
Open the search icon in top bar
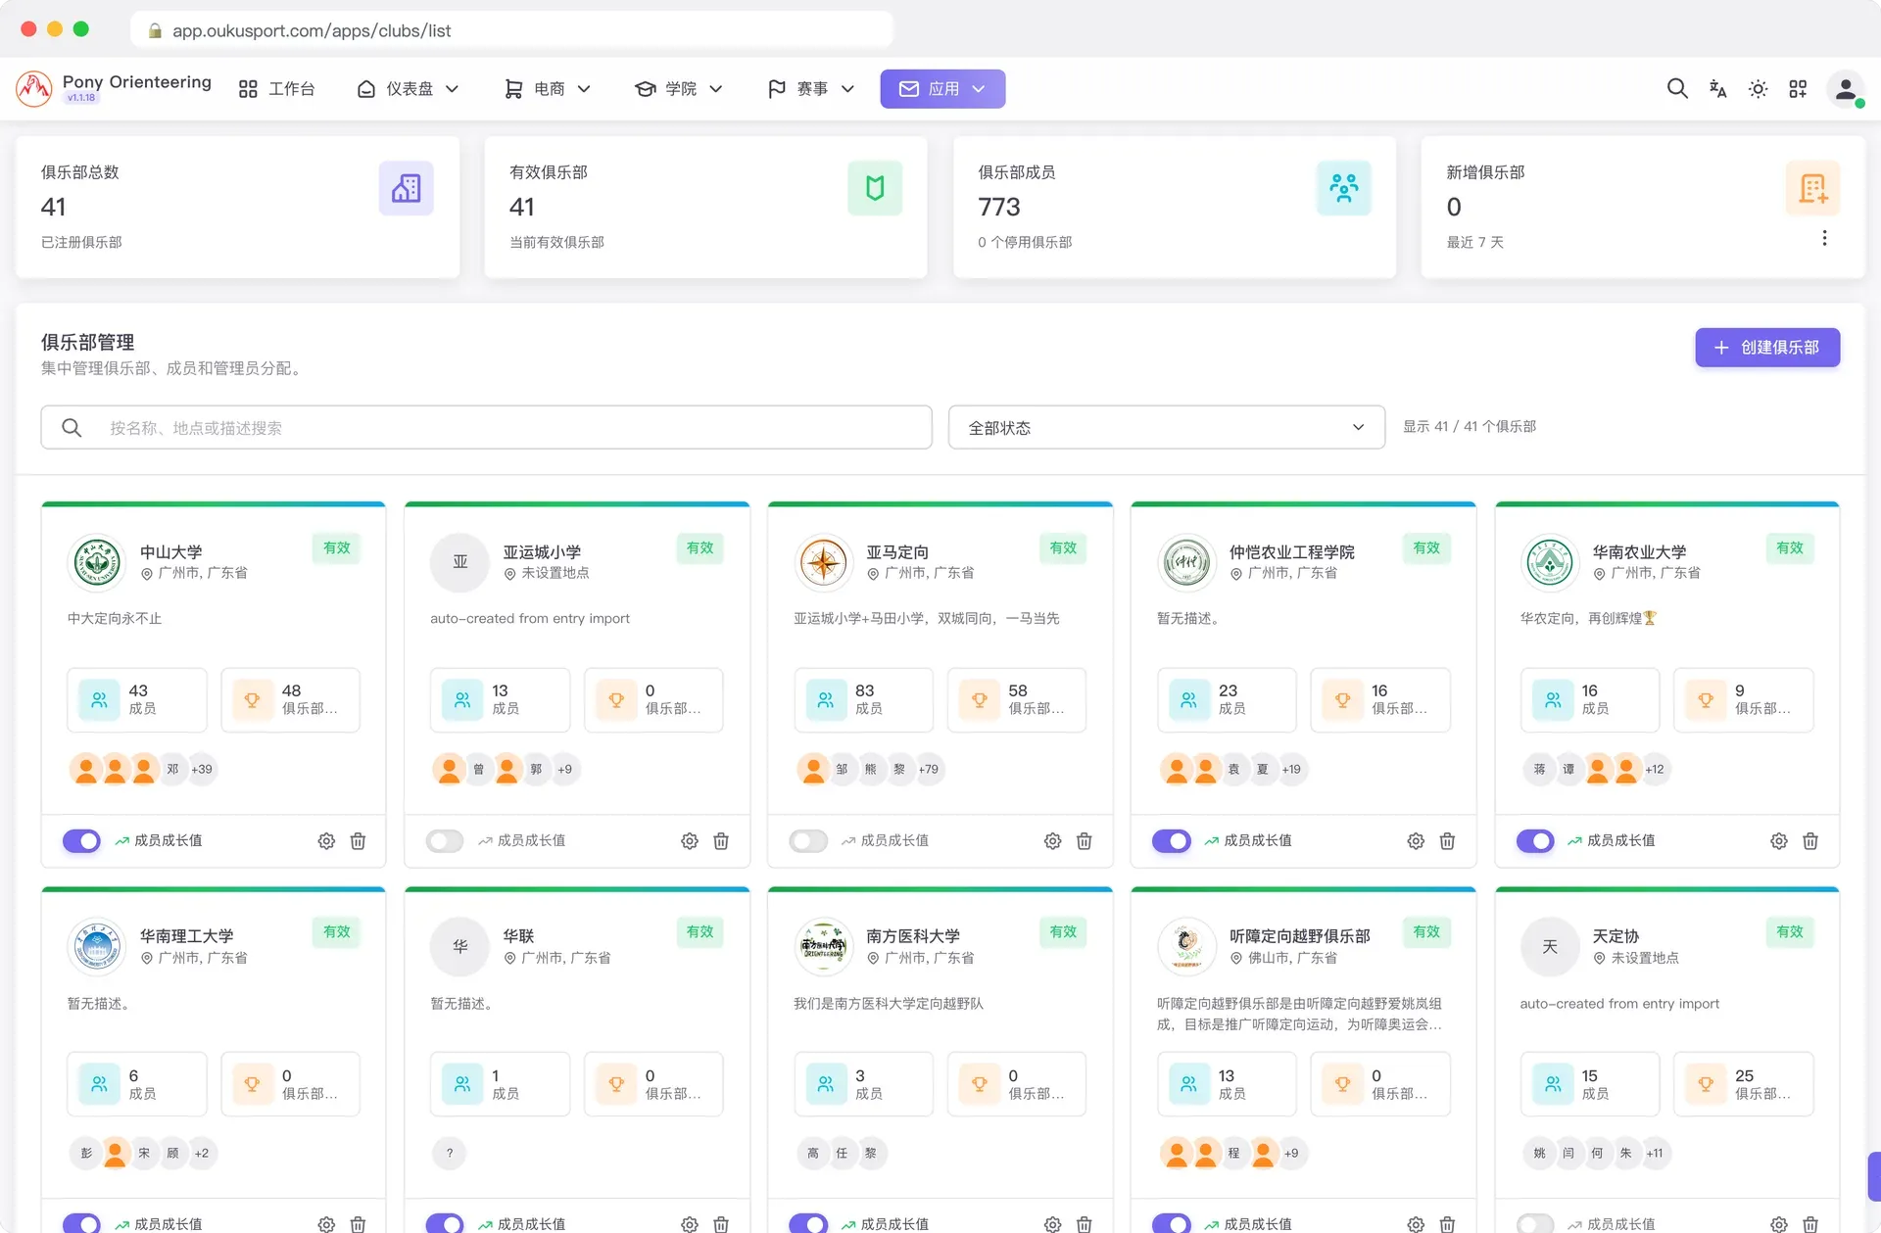coord(1677,89)
